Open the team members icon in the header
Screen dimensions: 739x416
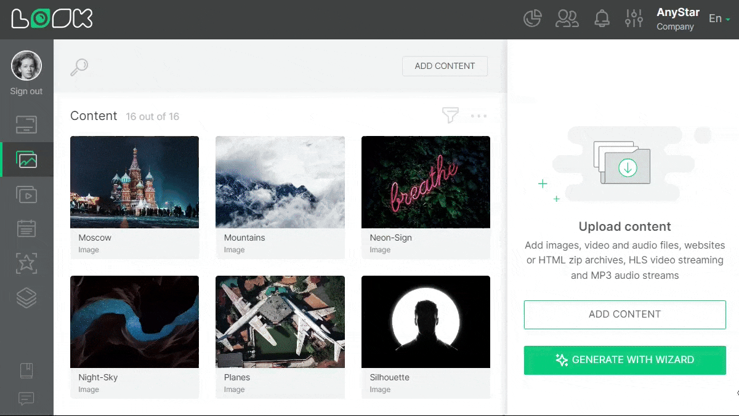[567, 18]
